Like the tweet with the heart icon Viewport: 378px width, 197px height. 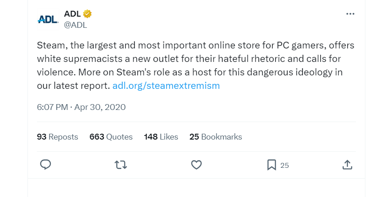196,165
